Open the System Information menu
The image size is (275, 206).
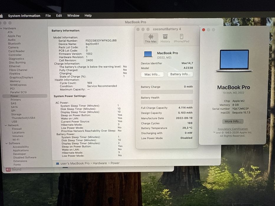point(24,16)
